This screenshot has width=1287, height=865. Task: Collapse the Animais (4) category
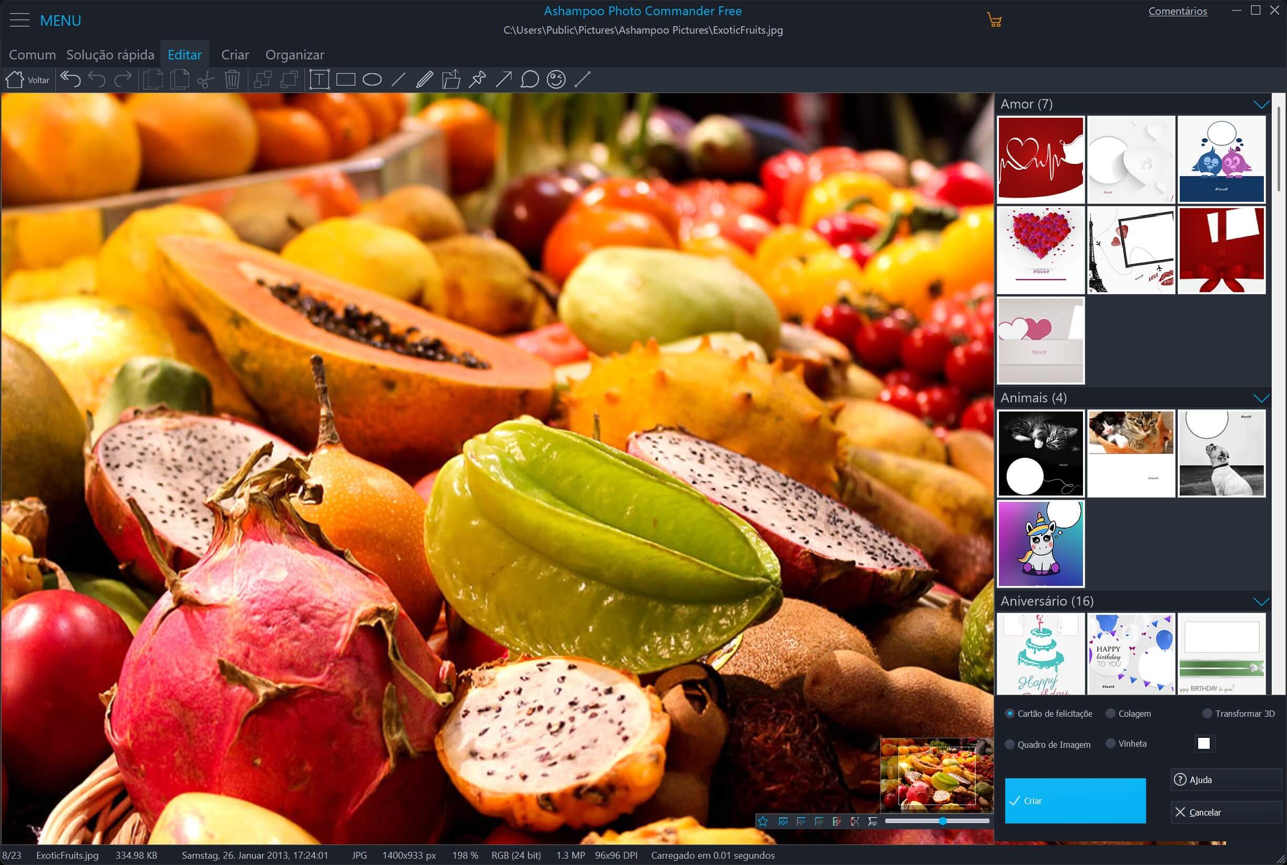[1261, 398]
